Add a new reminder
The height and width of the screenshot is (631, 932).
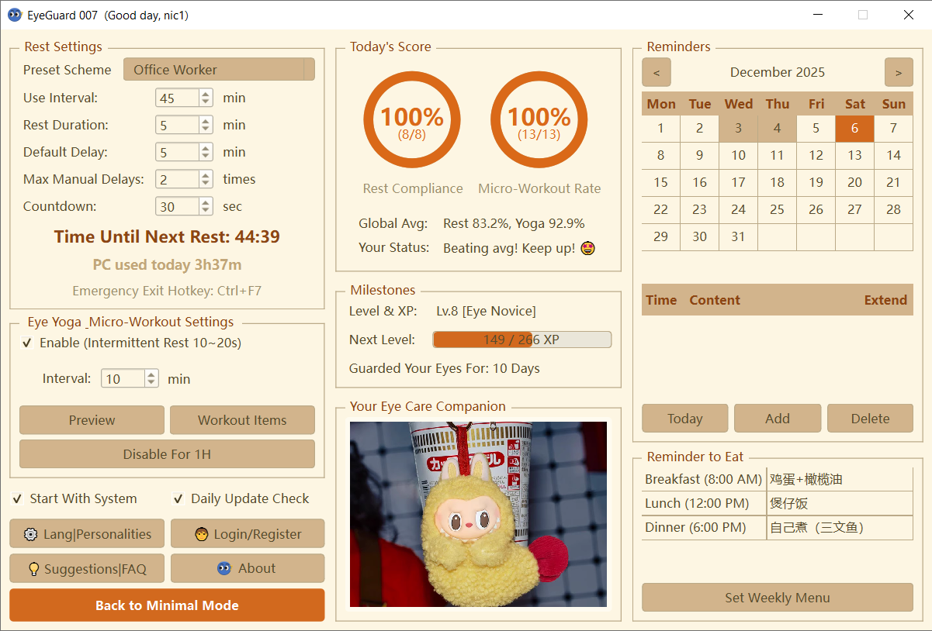point(777,418)
